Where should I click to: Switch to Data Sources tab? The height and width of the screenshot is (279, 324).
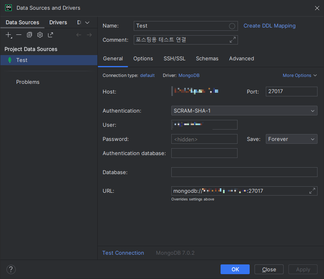click(x=22, y=22)
